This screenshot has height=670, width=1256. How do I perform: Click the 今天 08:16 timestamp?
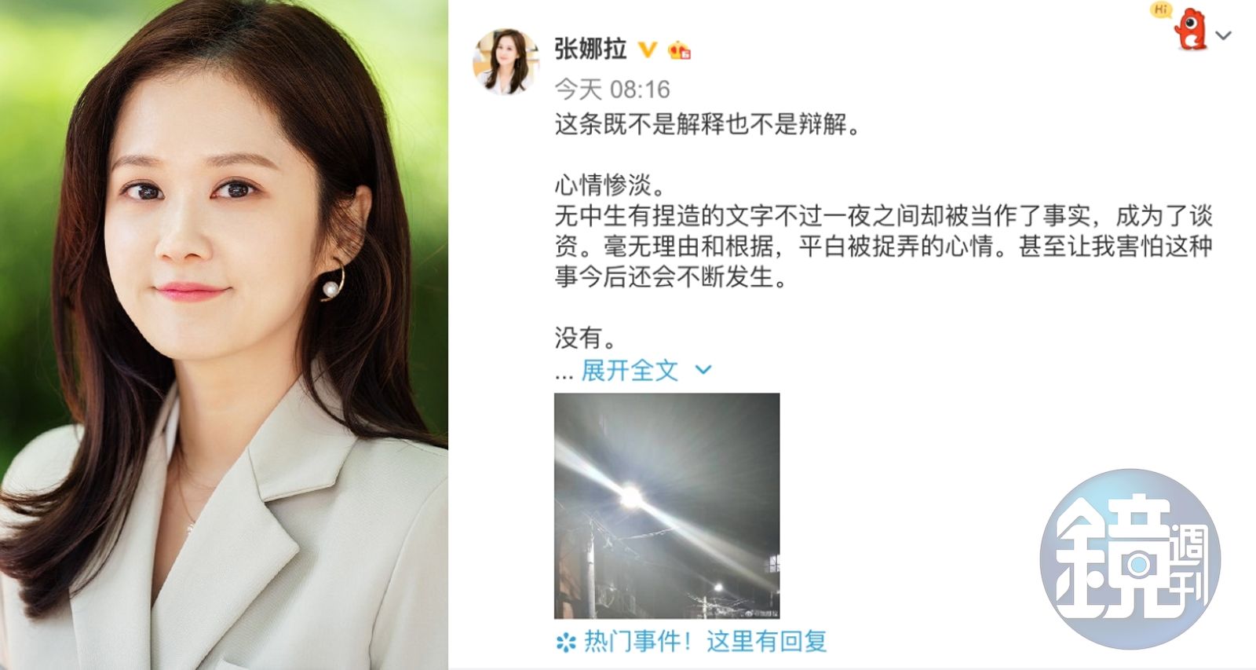[x=612, y=90]
